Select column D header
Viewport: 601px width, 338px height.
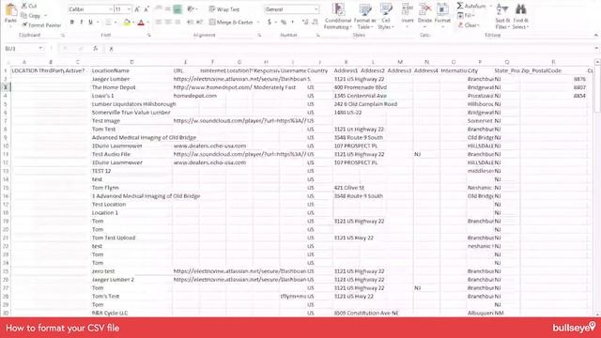click(x=131, y=62)
